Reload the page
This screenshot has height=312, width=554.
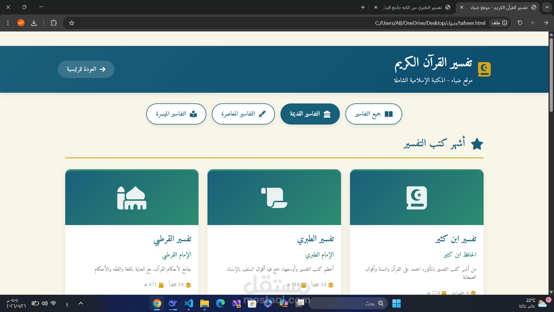point(520,23)
